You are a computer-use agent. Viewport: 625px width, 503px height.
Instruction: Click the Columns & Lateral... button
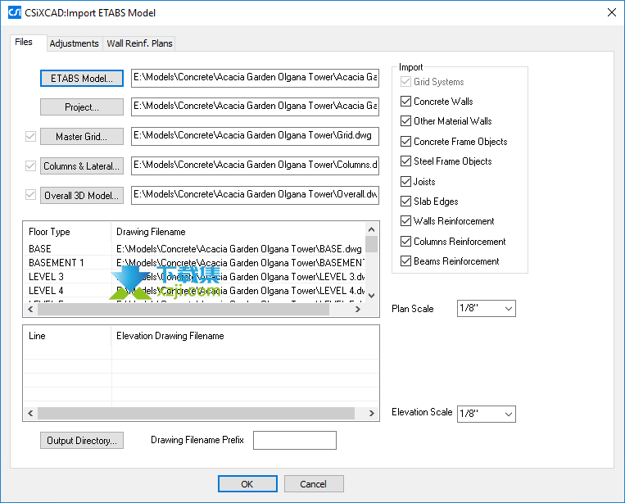82,166
